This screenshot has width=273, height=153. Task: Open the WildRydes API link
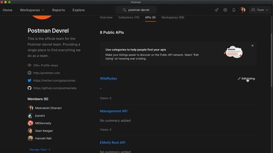108,79
